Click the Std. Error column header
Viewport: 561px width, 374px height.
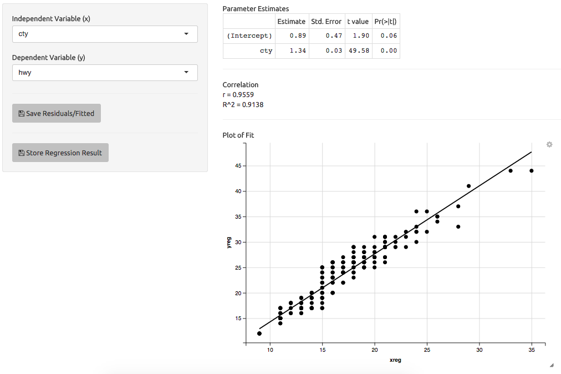pyautogui.click(x=327, y=22)
